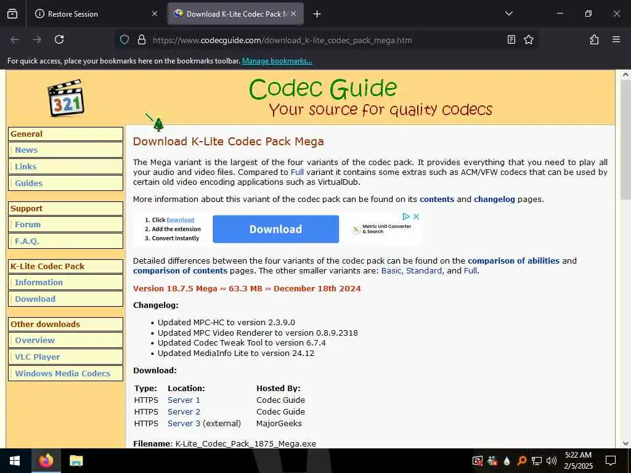Close the Download K-Lite Codec Pack tab
This screenshot has width=631, height=473.
(x=293, y=14)
